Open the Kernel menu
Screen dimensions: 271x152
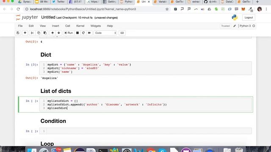pyautogui.click(x=80, y=26)
